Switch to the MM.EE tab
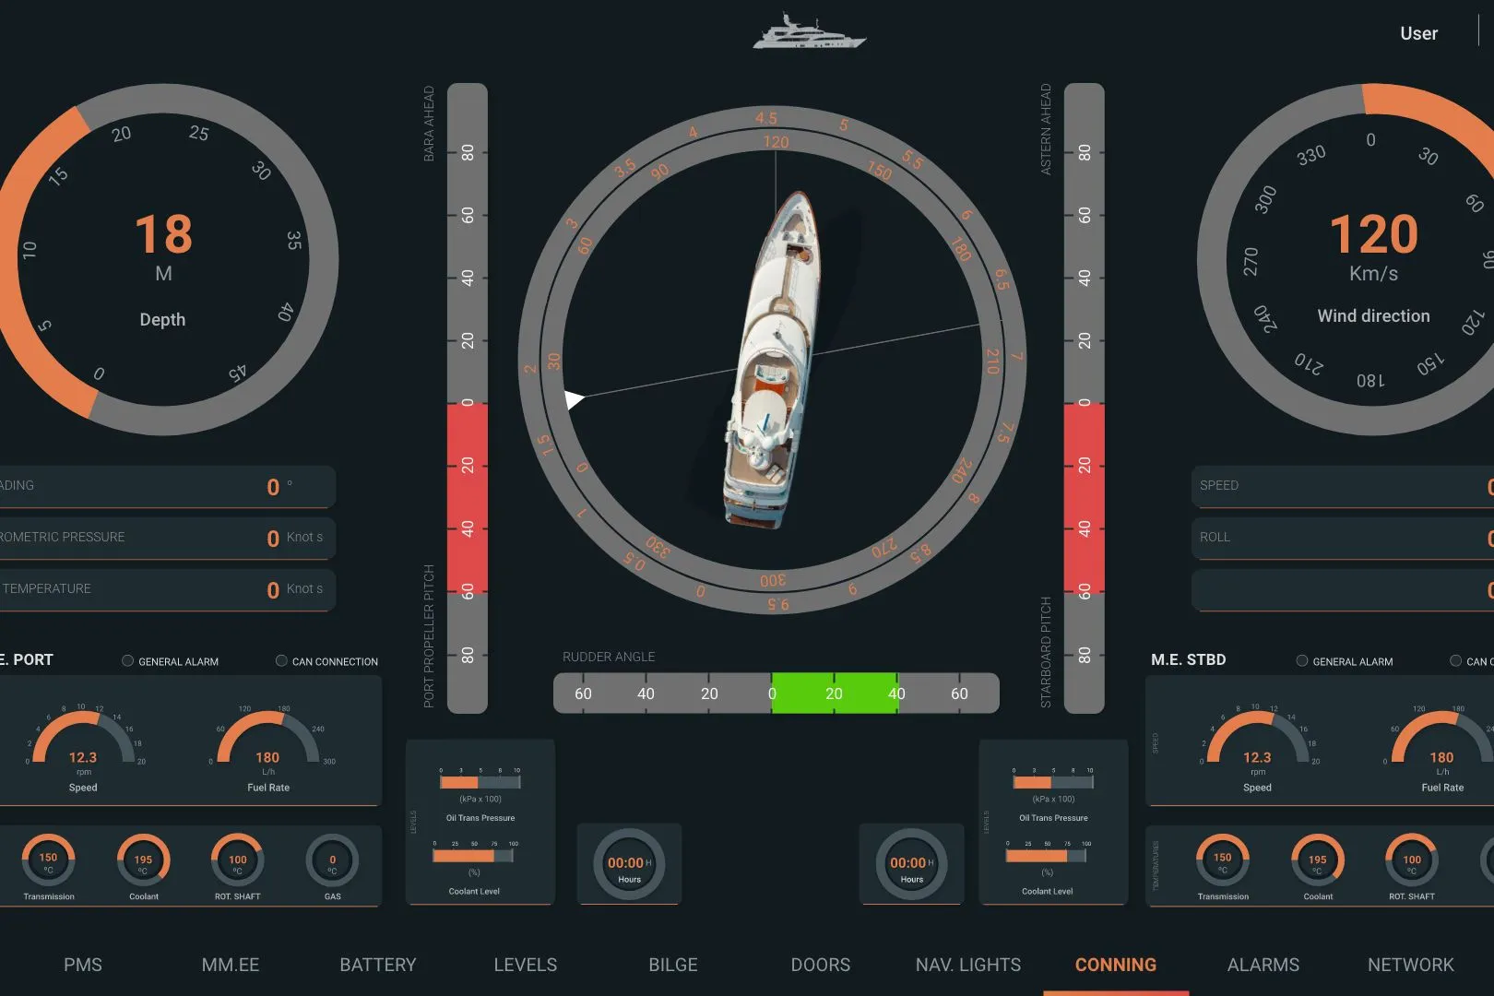1494x996 pixels. coord(231,965)
